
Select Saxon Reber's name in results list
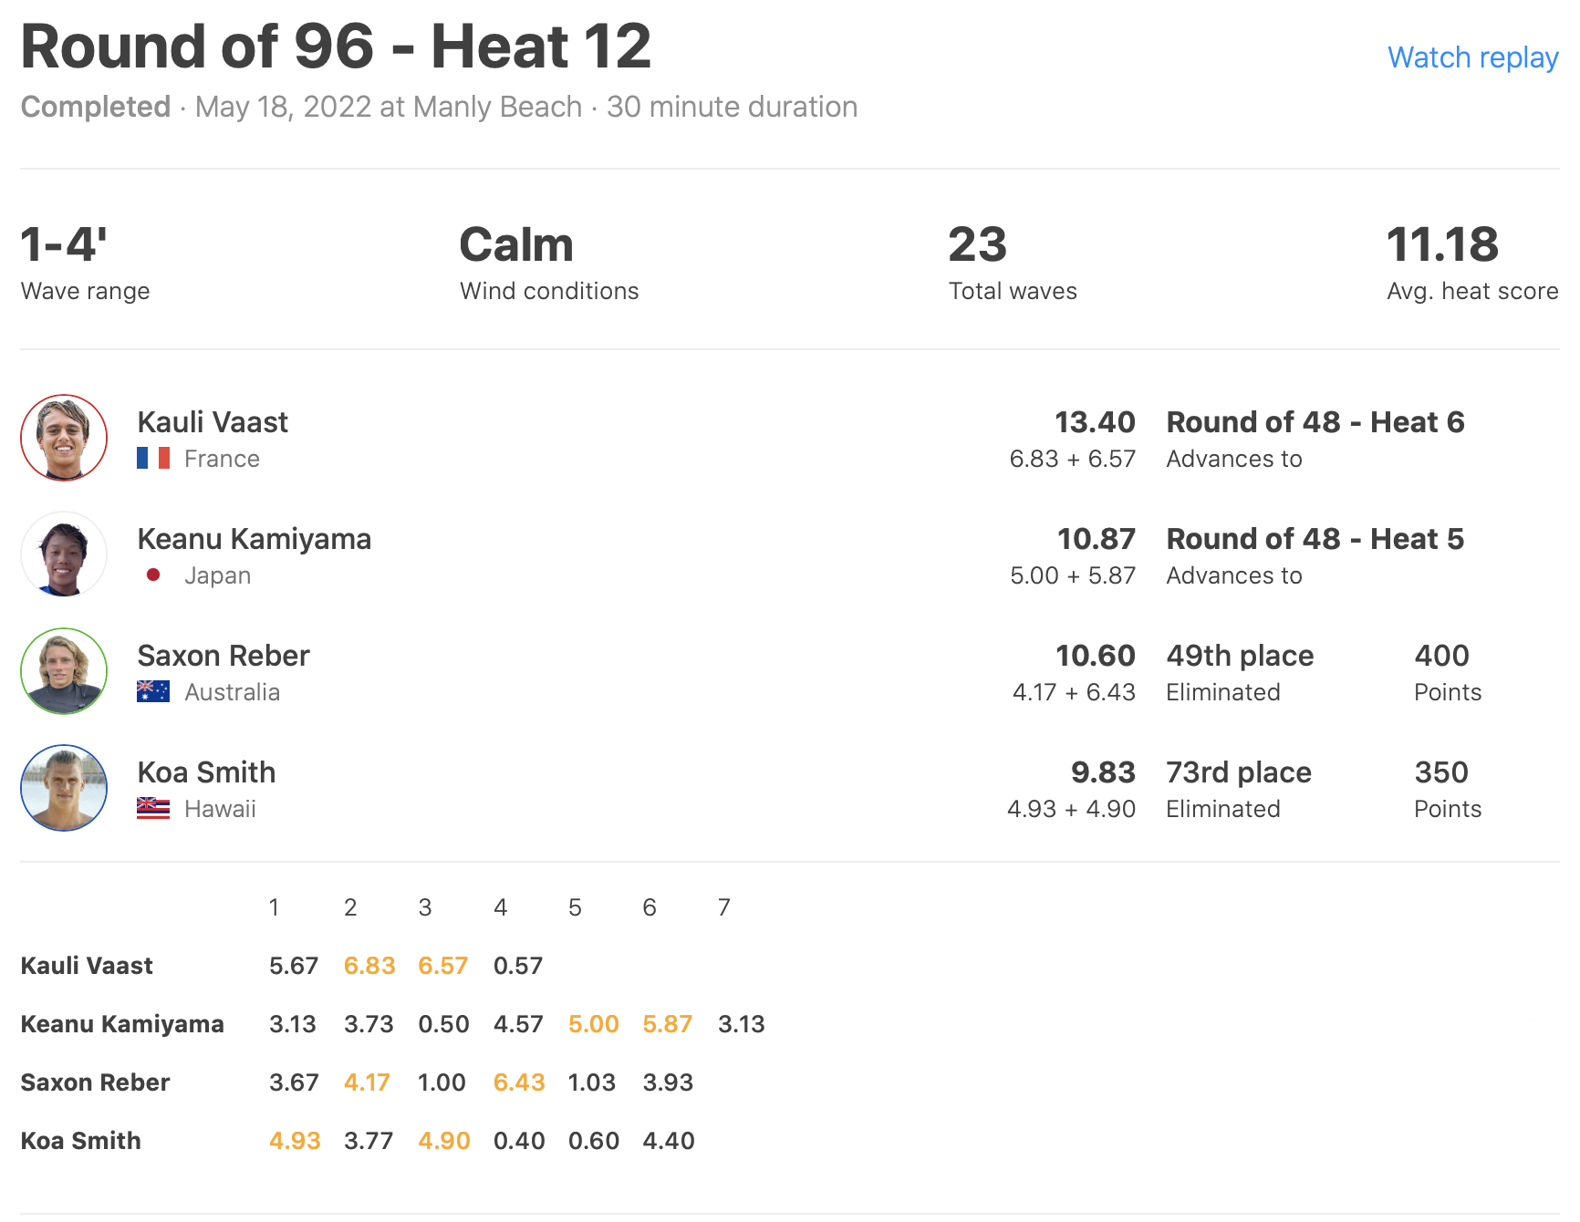click(223, 656)
